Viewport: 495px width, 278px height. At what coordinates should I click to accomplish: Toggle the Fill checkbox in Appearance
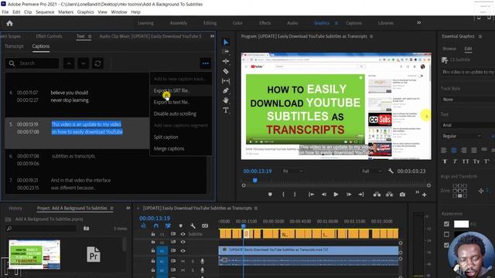click(x=446, y=224)
